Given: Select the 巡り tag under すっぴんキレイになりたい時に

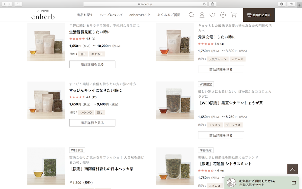Looking at the screenshot, I should pyautogui.click(x=100, y=112).
